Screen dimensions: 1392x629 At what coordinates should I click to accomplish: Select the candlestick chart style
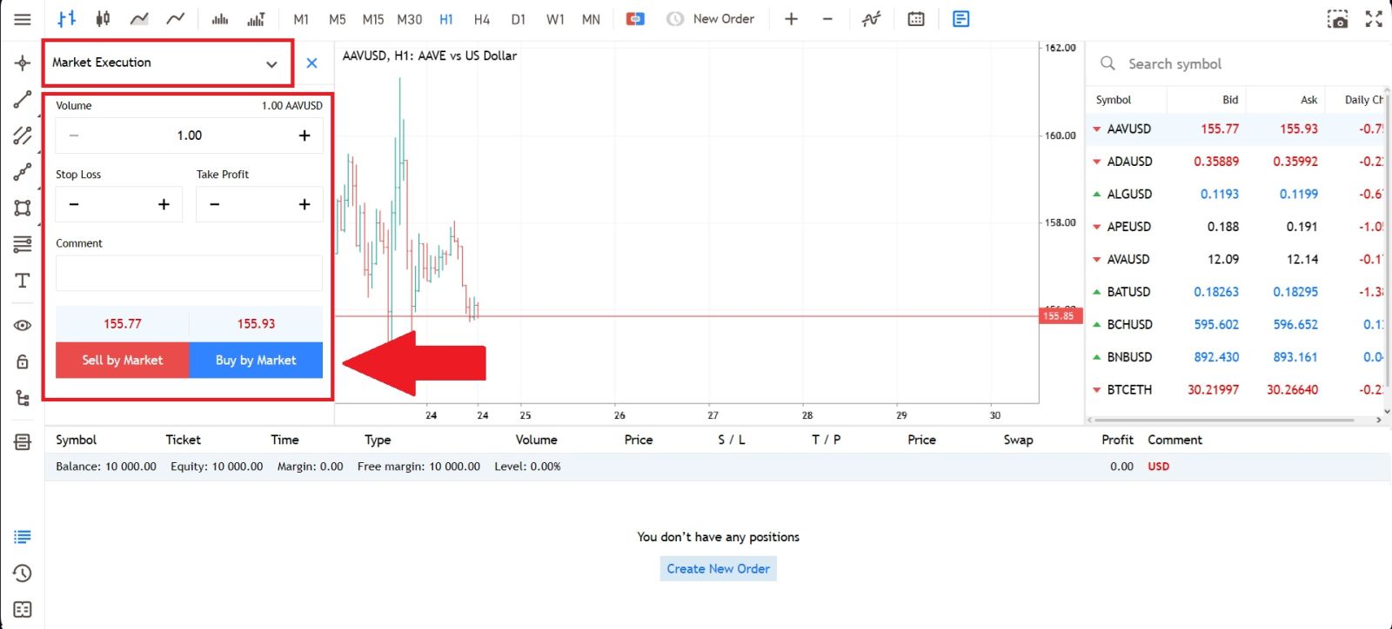point(104,18)
